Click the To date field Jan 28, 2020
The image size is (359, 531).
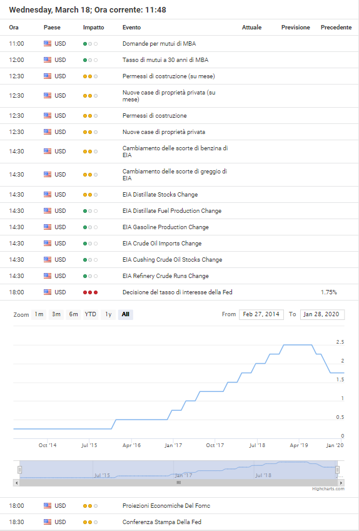pos(322,314)
